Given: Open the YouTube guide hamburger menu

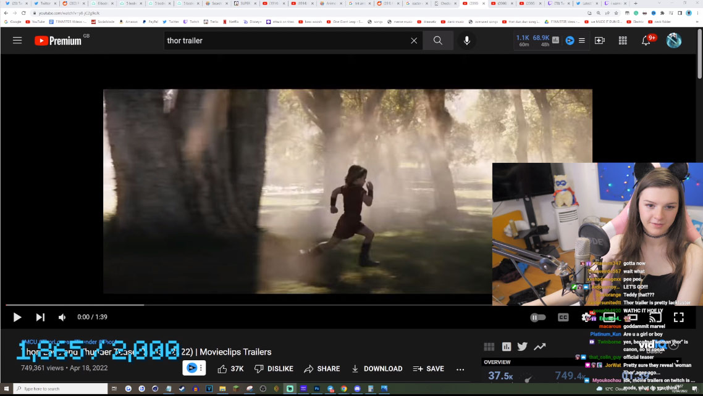Looking at the screenshot, I should click(x=17, y=41).
